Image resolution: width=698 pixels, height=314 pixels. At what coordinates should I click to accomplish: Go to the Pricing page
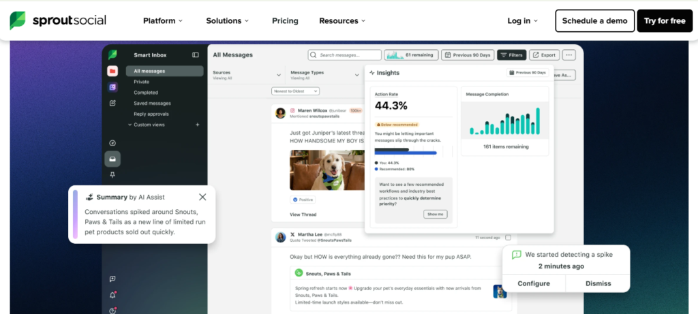tap(285, 21)
